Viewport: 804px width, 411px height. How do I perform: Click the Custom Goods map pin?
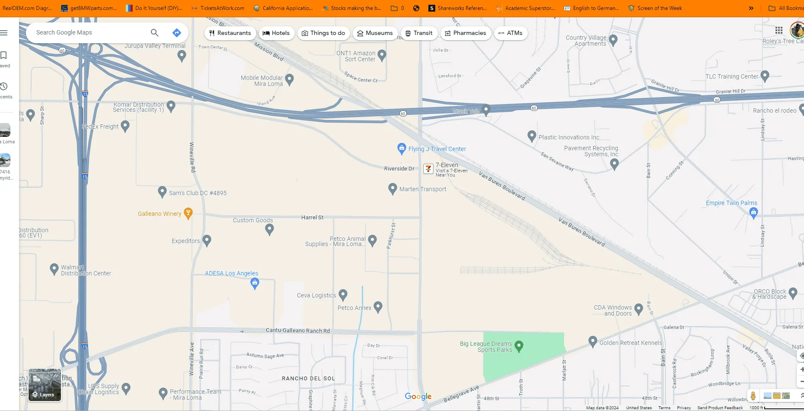269,229
